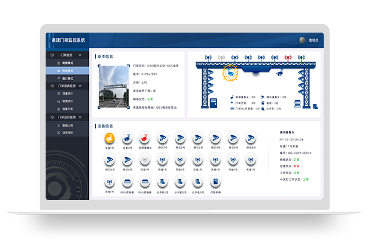
Task: Expand the 门架运行监测 menu section
Action: (x=67, y=116)
